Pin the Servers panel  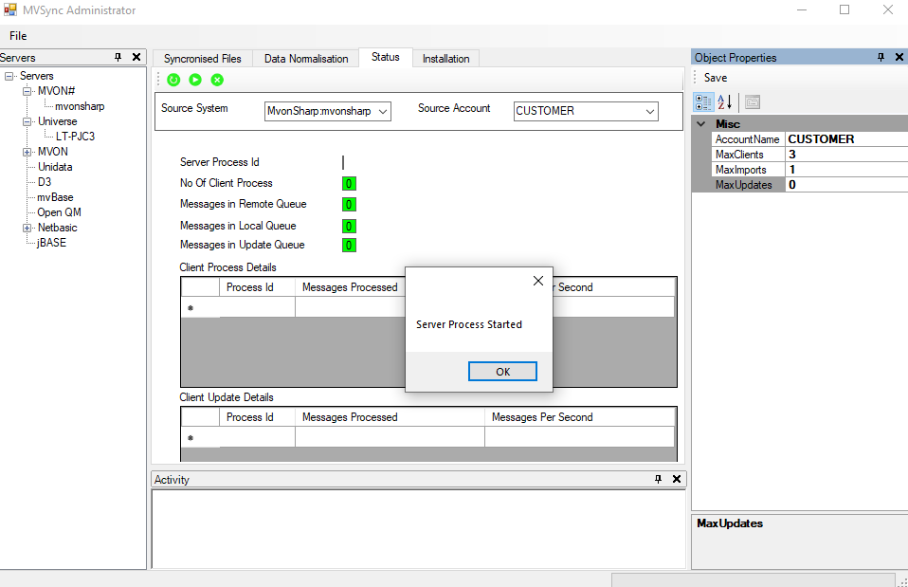(118, 57)
